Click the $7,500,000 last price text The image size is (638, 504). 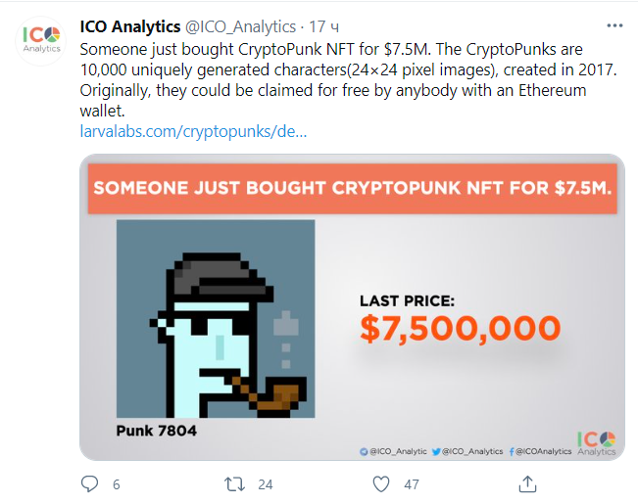(x=460, y=327)
